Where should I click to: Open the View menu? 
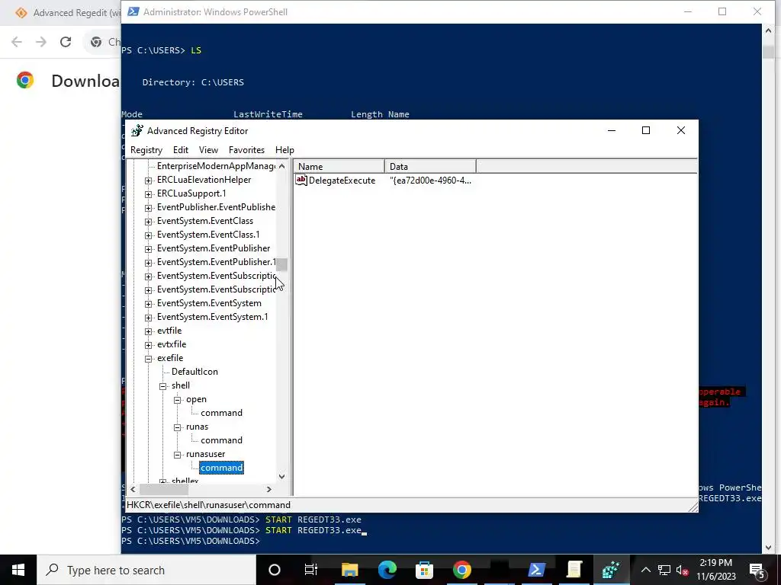pos(208,150)
